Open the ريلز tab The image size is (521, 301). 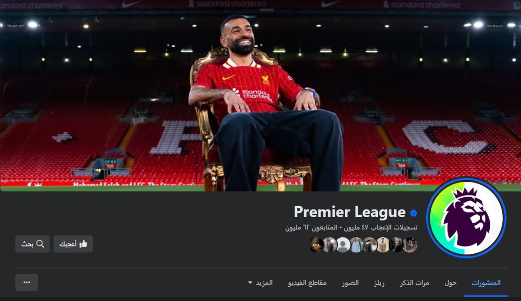coord(380,282)
